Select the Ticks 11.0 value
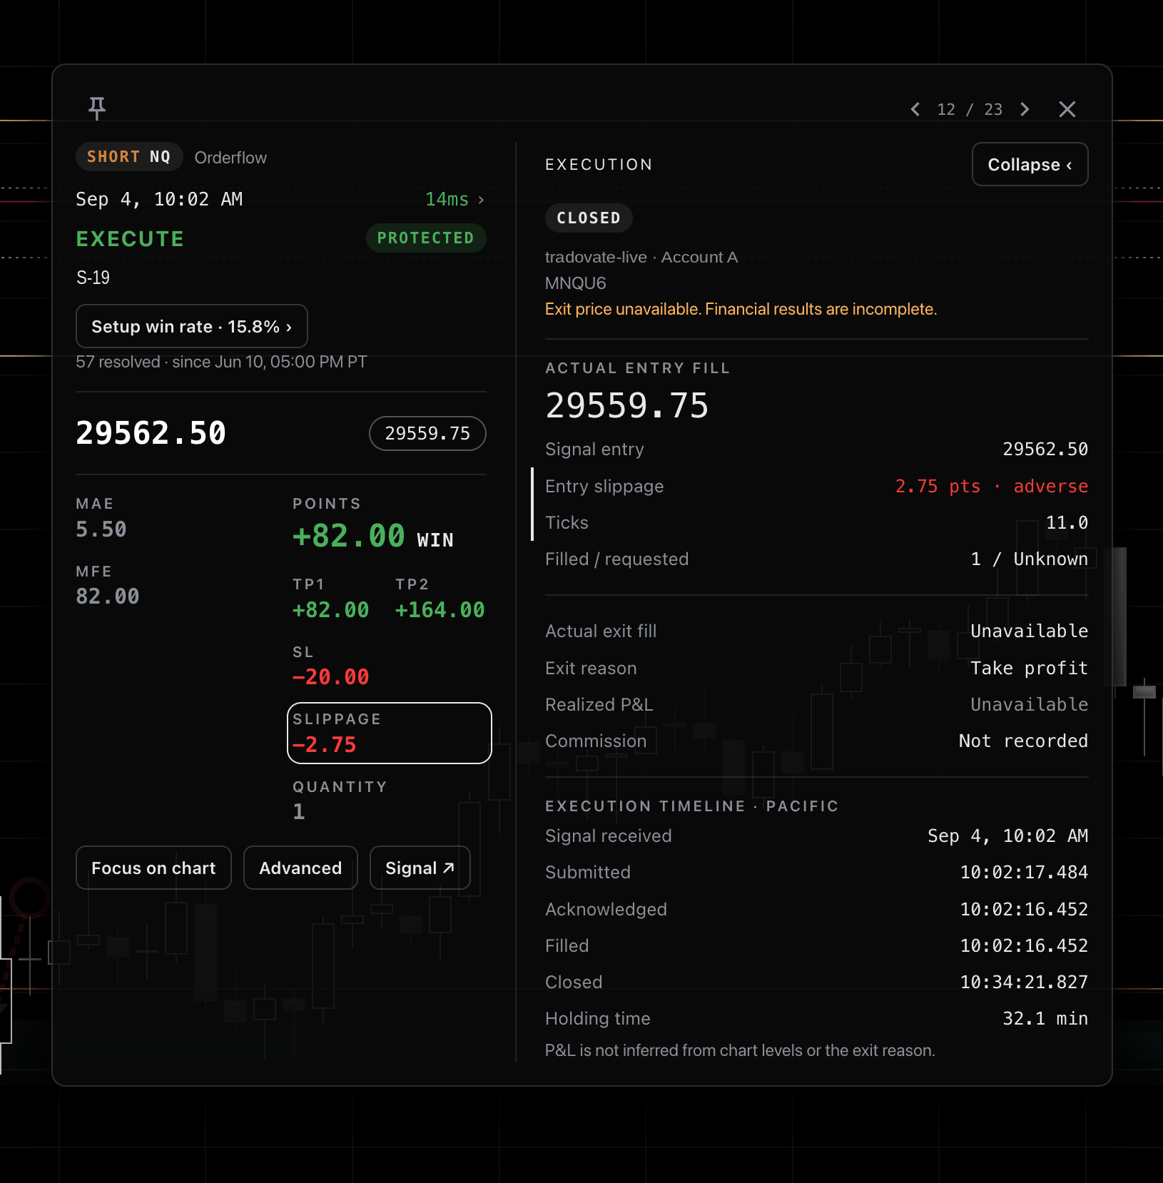 1067,522
